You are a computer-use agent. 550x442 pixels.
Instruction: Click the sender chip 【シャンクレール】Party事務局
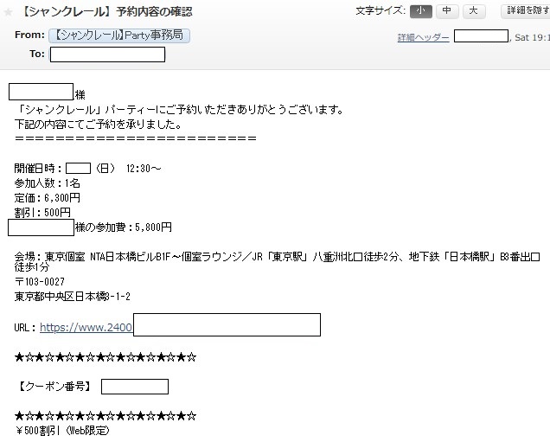click(x=120, y=35)
